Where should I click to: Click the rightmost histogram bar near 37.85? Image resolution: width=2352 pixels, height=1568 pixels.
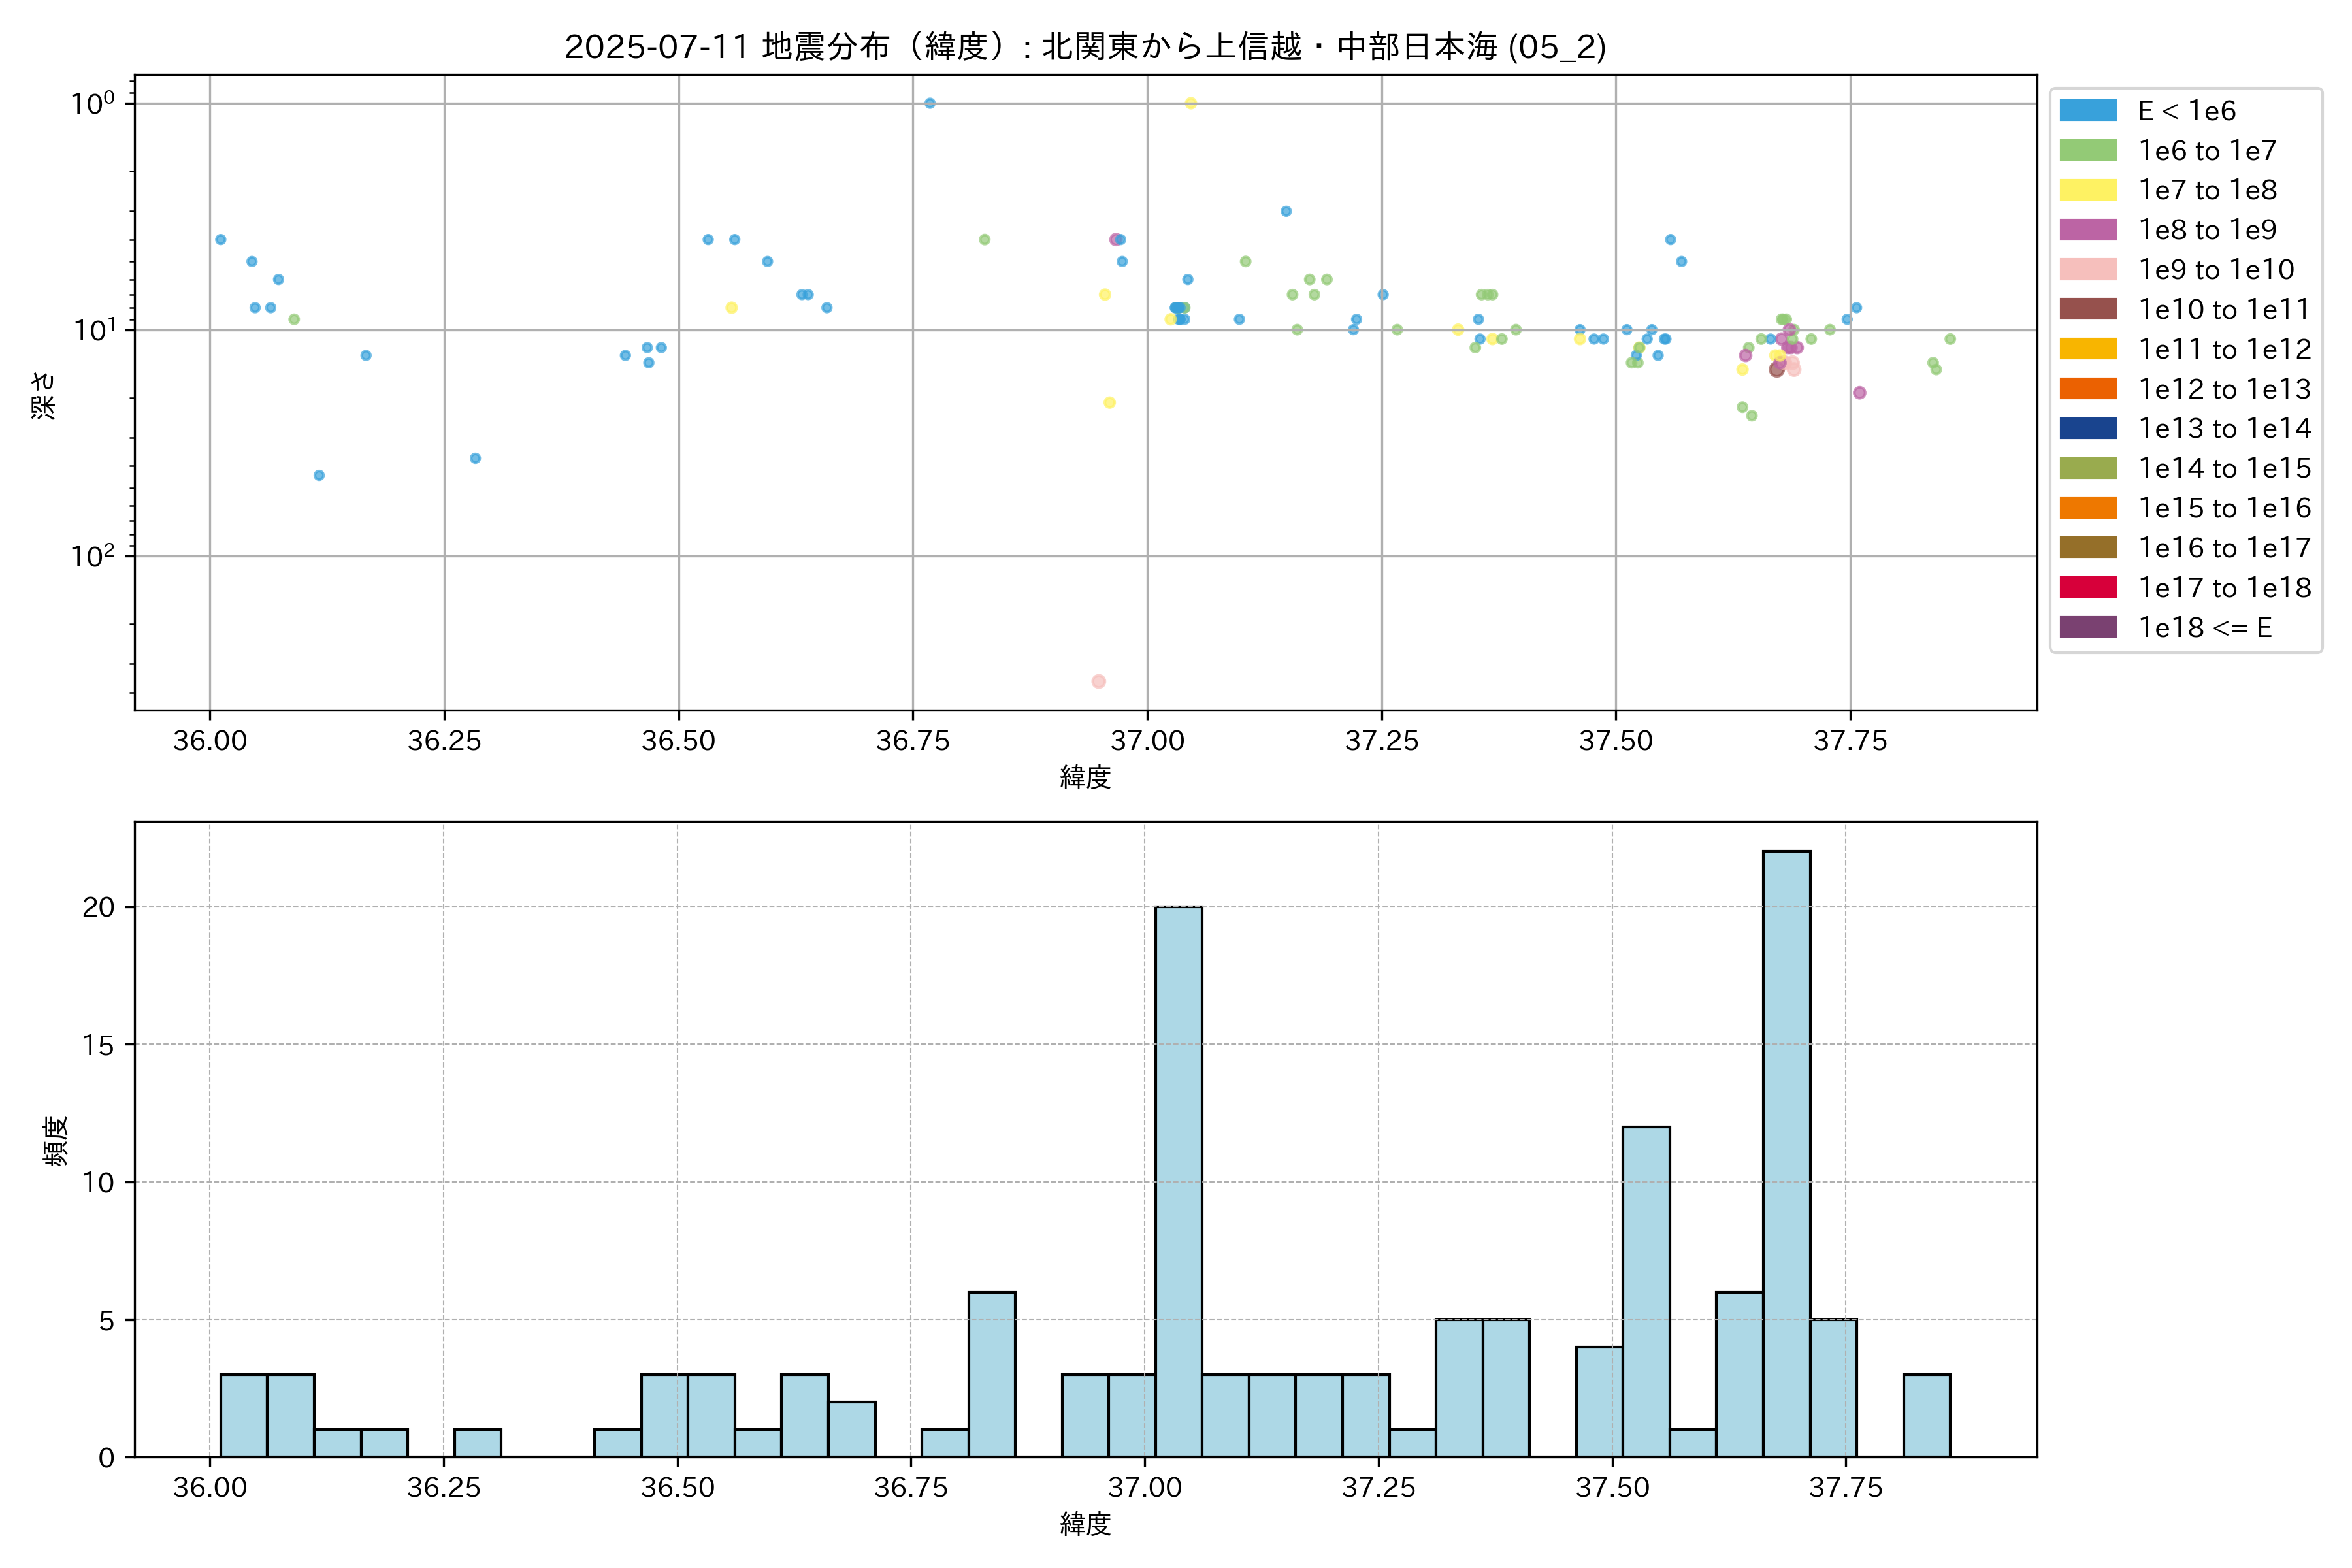tap(1926, 1415)
